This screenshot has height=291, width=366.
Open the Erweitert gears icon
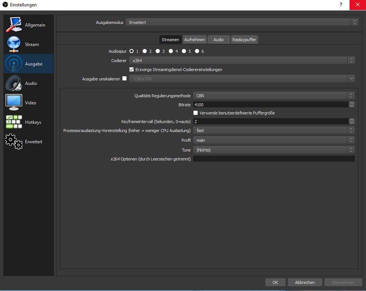(x=14, y=141)
